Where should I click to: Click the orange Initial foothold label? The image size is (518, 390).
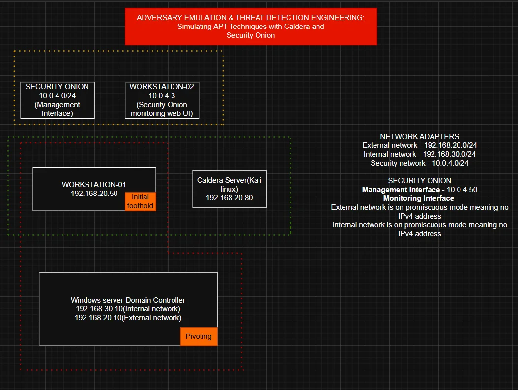coord(140,201)
